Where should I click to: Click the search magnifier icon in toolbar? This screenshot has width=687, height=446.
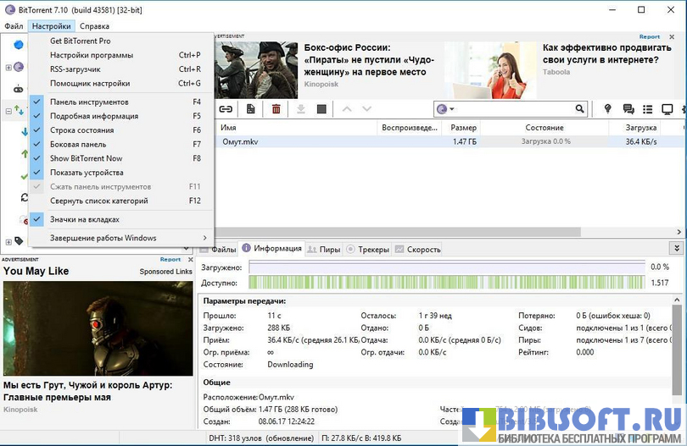[580, 109]
